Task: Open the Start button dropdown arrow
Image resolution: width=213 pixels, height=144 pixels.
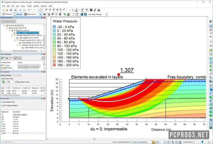Action: pyautogui.click(x=11, y=58)
